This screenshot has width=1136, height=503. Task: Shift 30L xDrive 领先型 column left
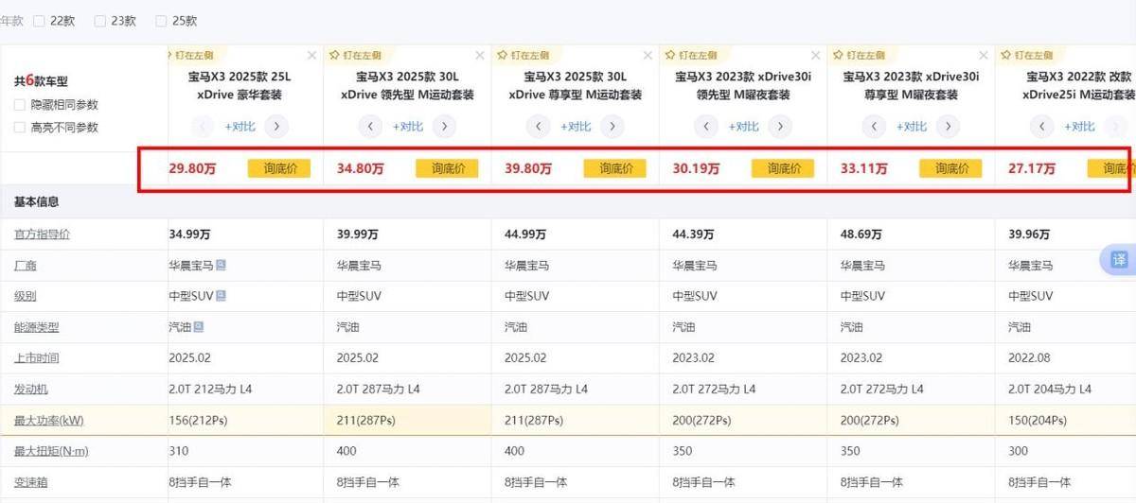click(370, 126)
